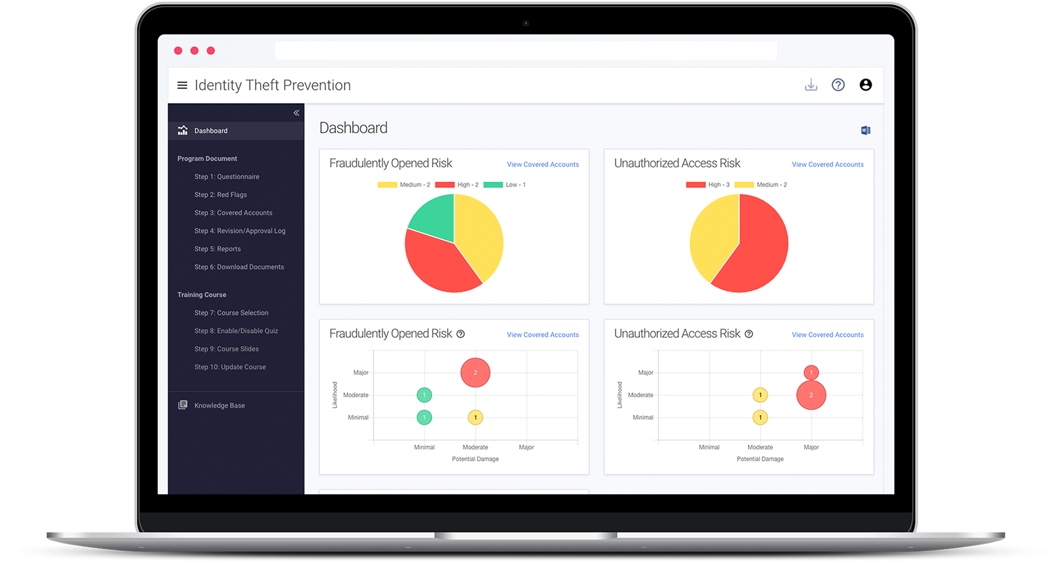Image resolution: width=1051 pixels, height=563 pixels.
Task: Go to Step 3: Covered Accounts
Action: 233,213
